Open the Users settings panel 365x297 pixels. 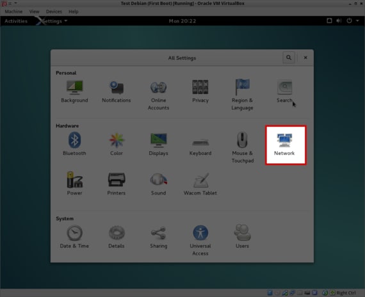(x=242, y=236)
